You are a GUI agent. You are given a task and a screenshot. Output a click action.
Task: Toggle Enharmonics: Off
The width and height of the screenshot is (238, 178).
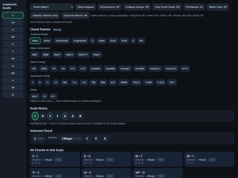110,7
